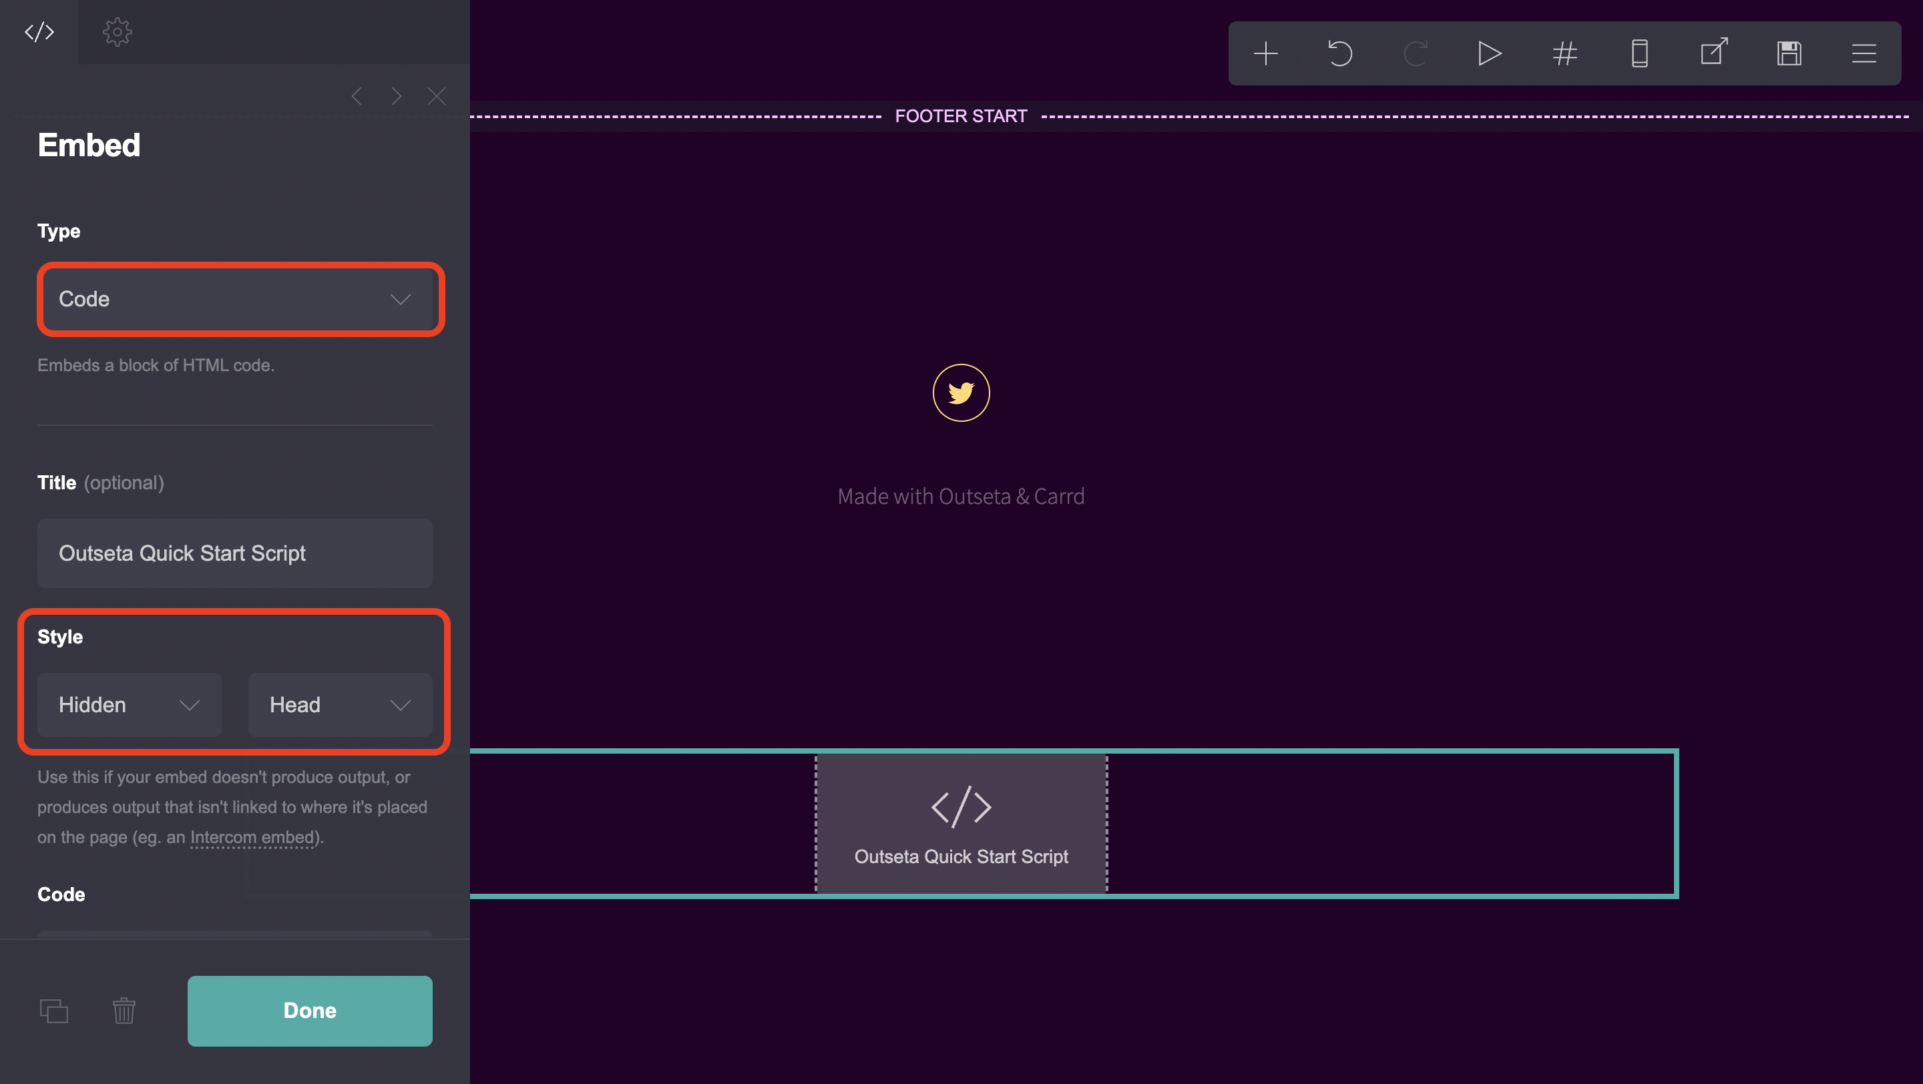Save the site with the floppy disk icon
The width and height of the screenshot is (1923, 1084).
[x=1789, y=53]
